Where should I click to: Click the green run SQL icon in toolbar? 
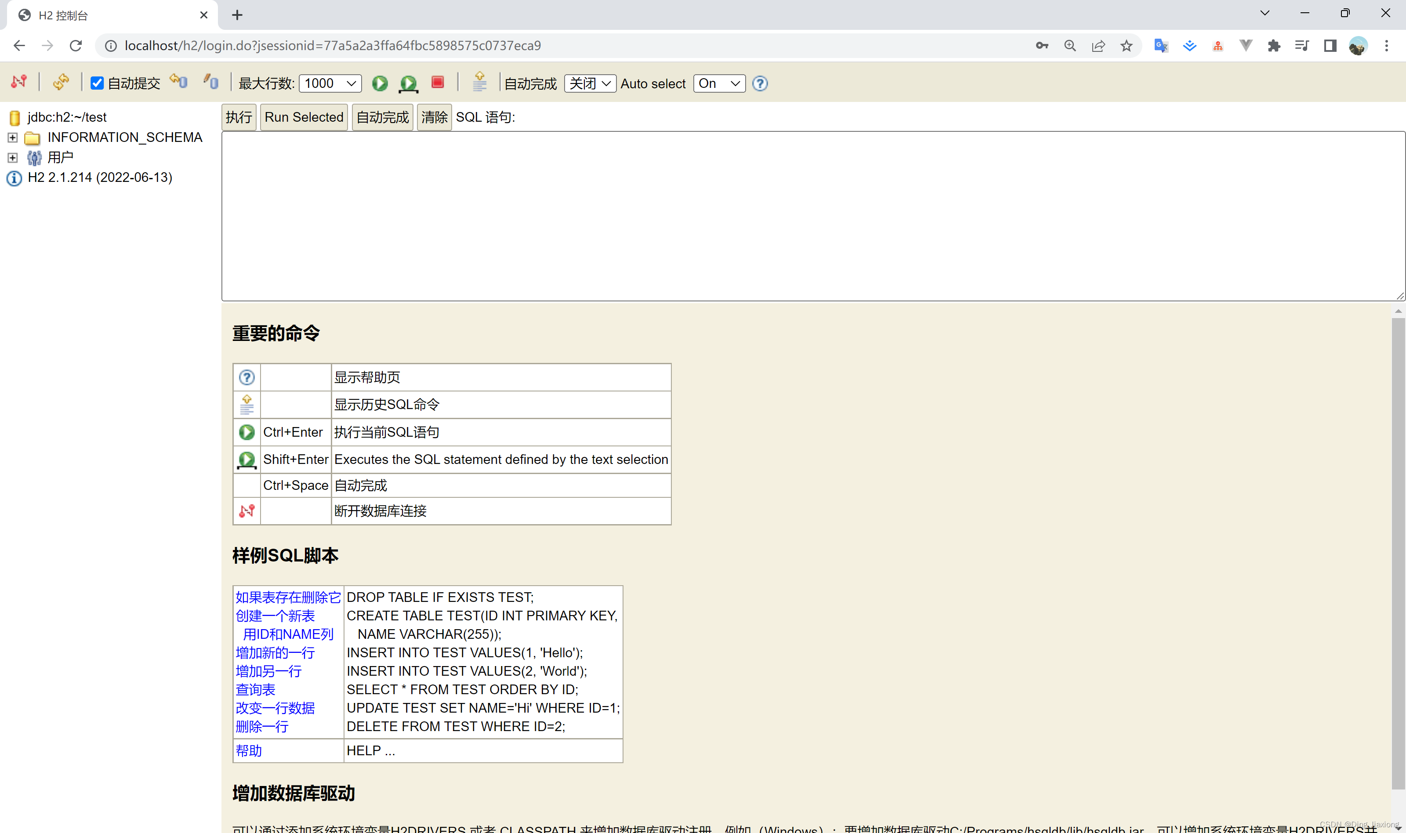pyautogui.click(x=380, y=83)
